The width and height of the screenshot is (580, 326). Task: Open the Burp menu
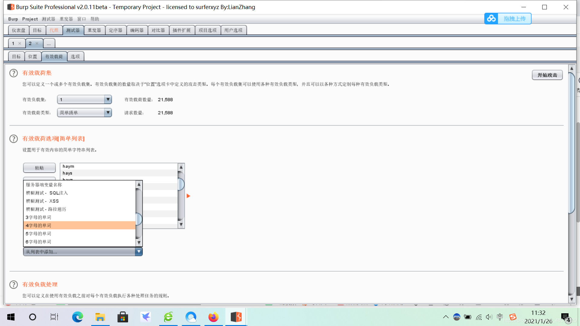point(13,19)
